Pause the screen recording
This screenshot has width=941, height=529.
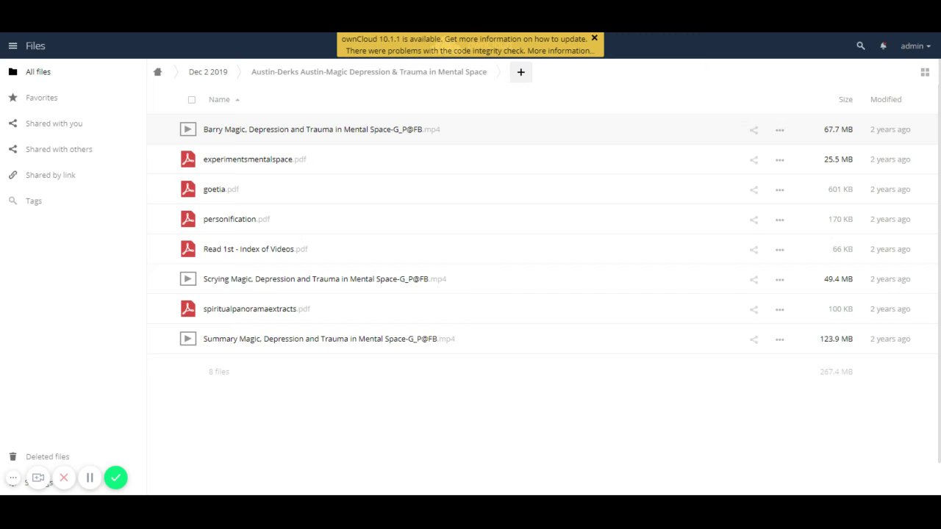click(90, 478)
